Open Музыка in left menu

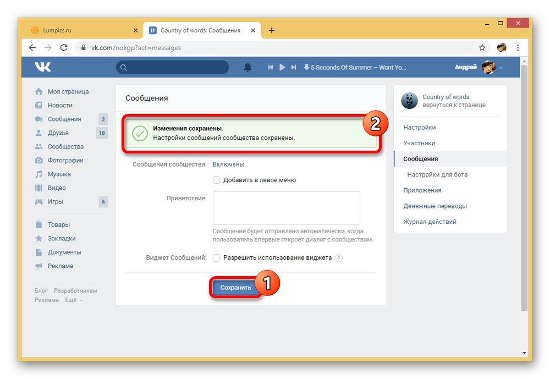point(59,174)
